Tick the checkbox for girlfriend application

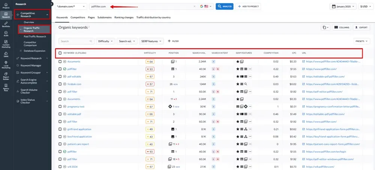click(x=60, y=129)
